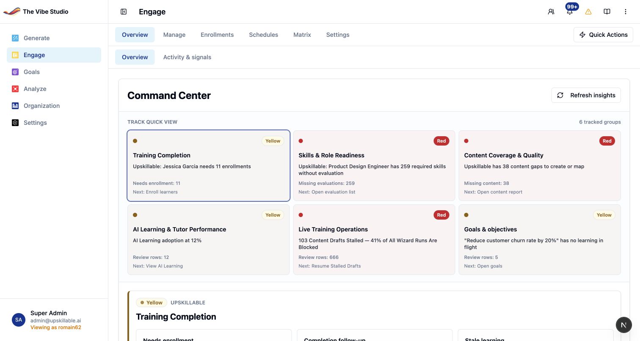The width and height of the screenshot is (640, 341).
Task: Open the users icon in header
Action: pos(551,12)
